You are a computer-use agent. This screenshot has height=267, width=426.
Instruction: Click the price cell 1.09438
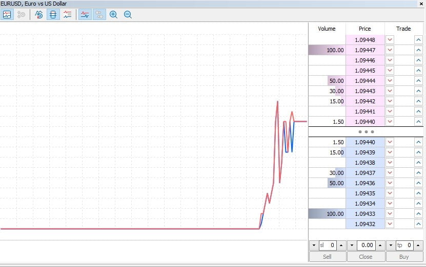point(365,163)
